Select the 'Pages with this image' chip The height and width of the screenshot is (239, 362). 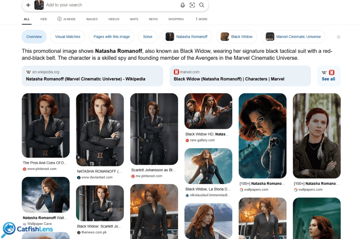tap(111, 37)
